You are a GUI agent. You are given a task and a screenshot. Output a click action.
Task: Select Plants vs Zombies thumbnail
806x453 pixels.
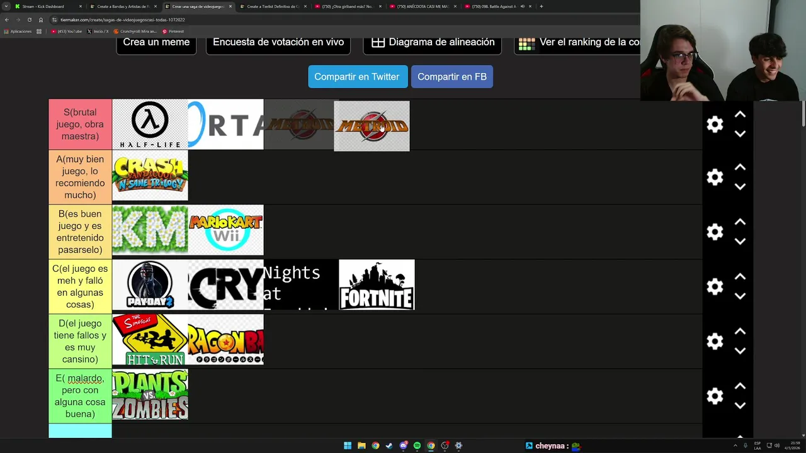150,394
